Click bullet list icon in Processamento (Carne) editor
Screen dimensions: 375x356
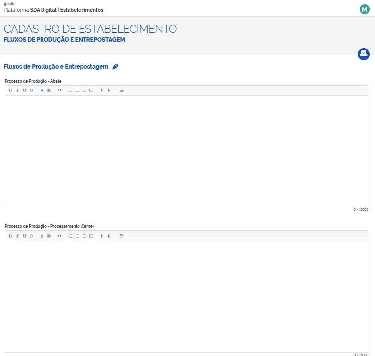click(x=77, y=236)
